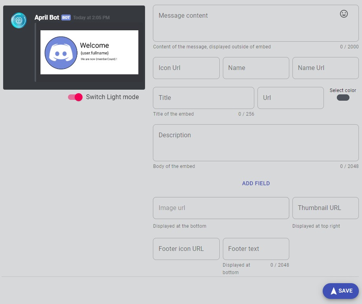This screenshot has width=362, height=304.
Task: Click the Discord logo in welcome image
Action: coord(61,53)
